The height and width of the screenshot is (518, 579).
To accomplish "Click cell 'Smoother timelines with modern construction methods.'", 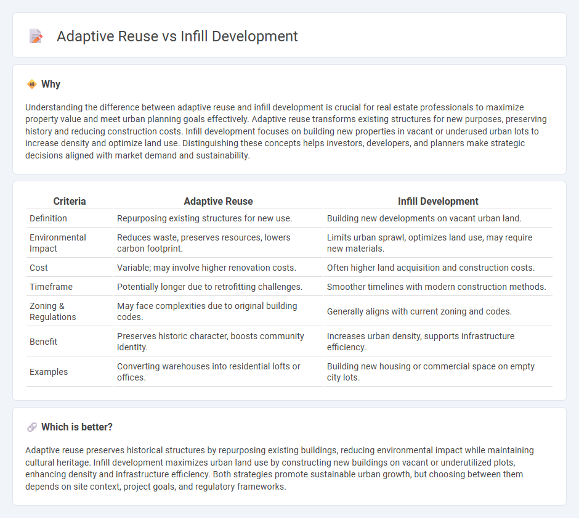I will coord(437,287).
